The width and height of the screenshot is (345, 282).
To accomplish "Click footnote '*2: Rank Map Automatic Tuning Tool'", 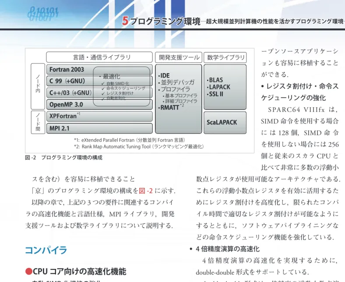I will (139, 147).
